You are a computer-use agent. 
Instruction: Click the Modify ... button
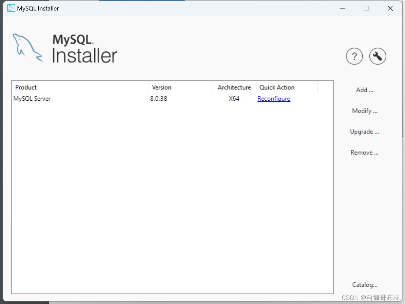click(x=364, y=111)
